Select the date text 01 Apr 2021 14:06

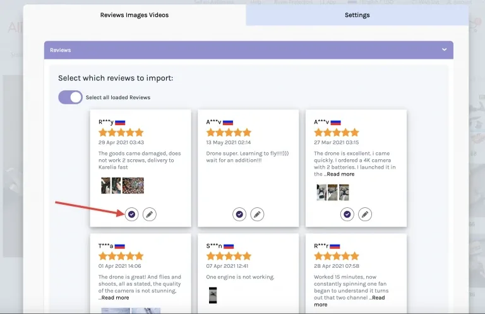pos(120,266)
